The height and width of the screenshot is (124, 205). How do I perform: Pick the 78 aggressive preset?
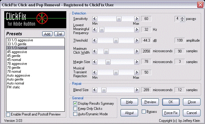(x=36, y=64)
